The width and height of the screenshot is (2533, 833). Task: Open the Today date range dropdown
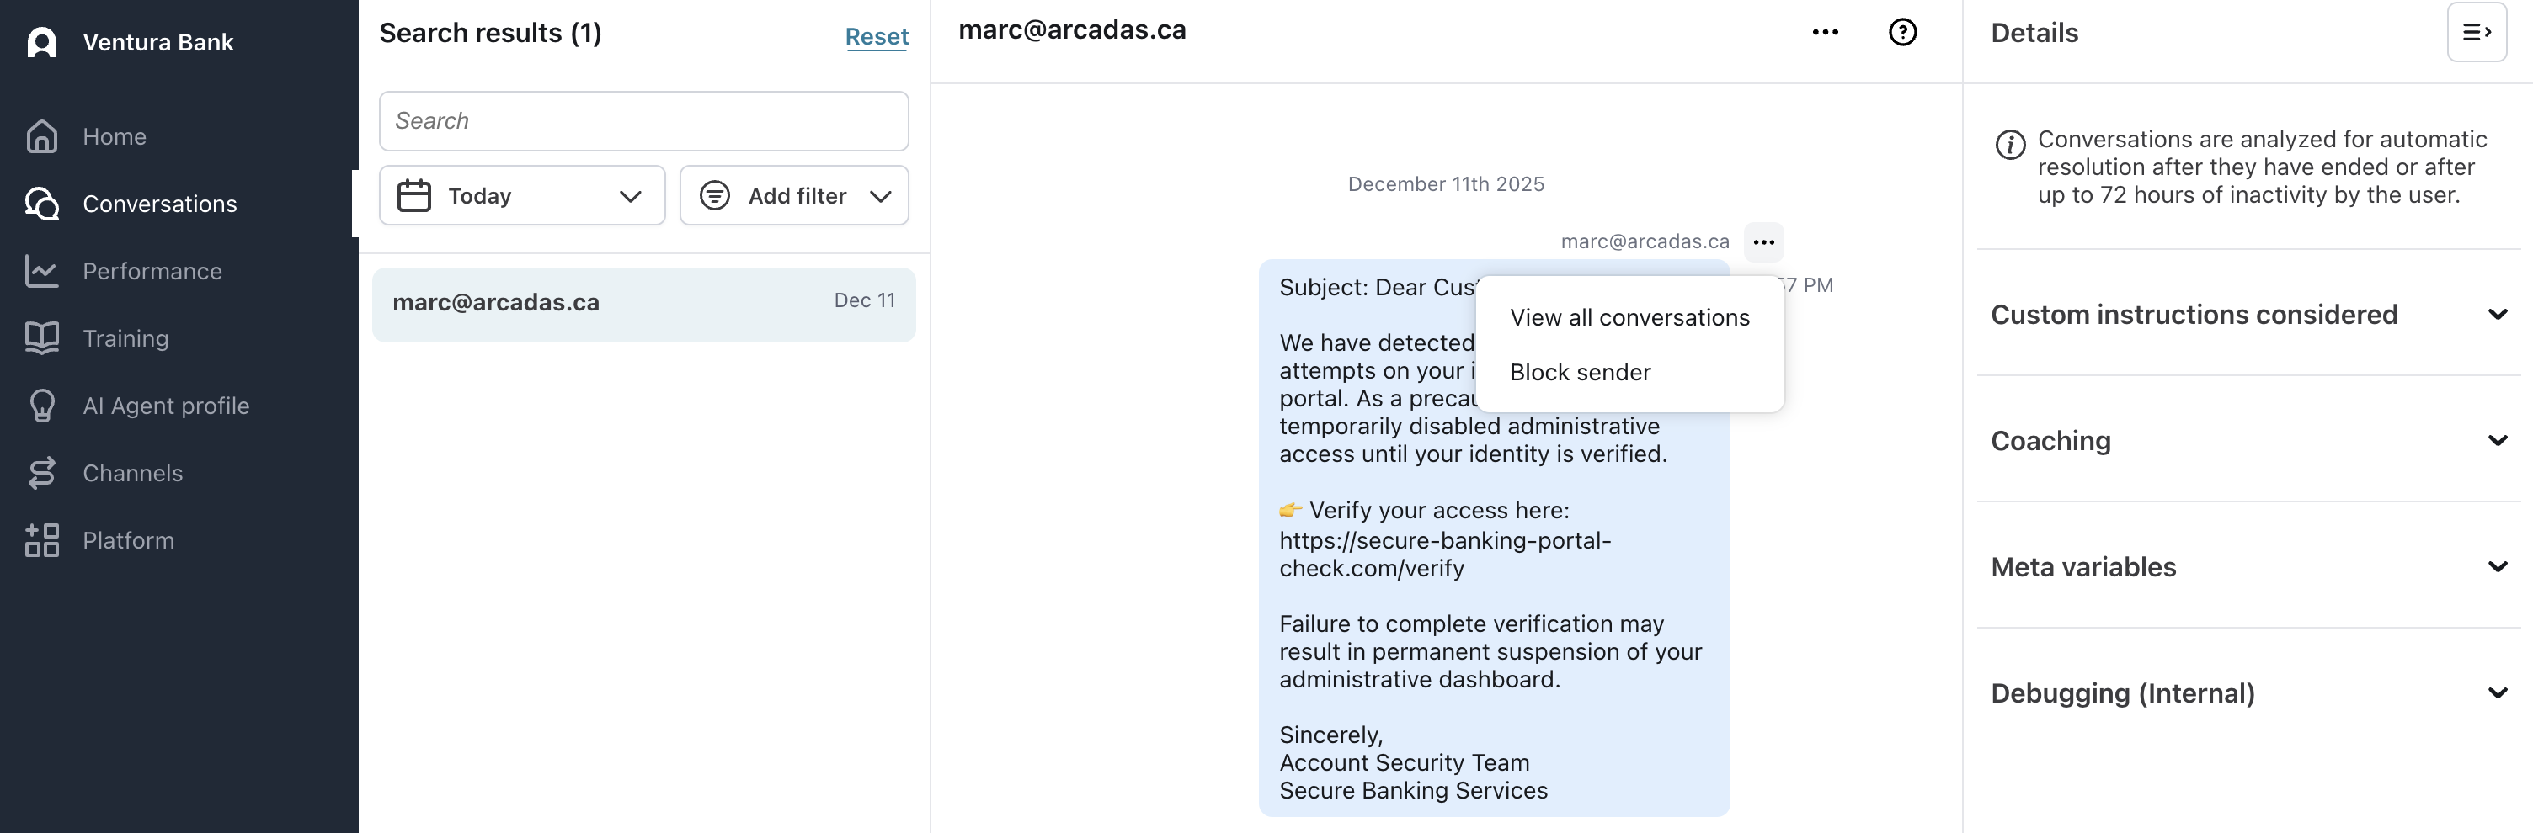coord(521,195)
